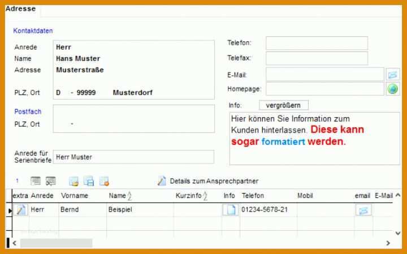This screenshot has width=407, height=254.
Task: Click the horizontal scrollbar right arrow
Action: pyautogui.click(x=388, y=243)
